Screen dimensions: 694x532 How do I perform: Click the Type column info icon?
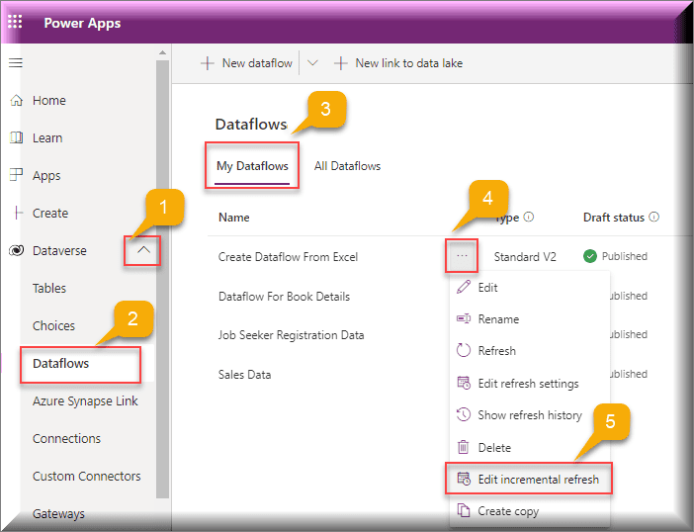pyautogui.click(x=529, y=217)
